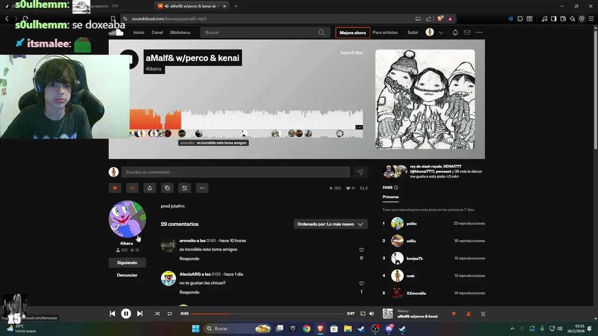Click the SoundCloud logo

(116, 33)
